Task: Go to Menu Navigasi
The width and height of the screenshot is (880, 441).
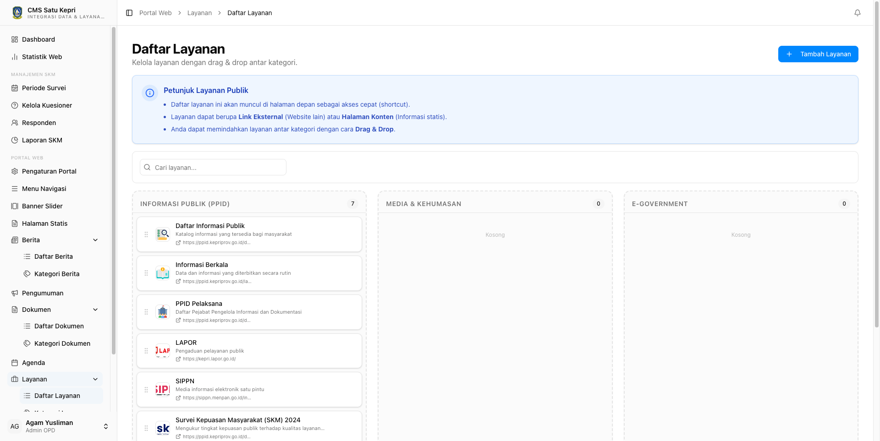Action: click(x=55, y=189)
